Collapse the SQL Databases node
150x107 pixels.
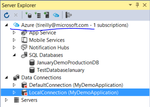point(14,55)
